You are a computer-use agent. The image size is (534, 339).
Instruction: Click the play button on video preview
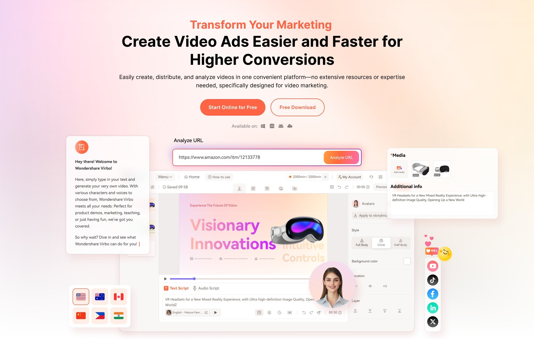[165, 279]
